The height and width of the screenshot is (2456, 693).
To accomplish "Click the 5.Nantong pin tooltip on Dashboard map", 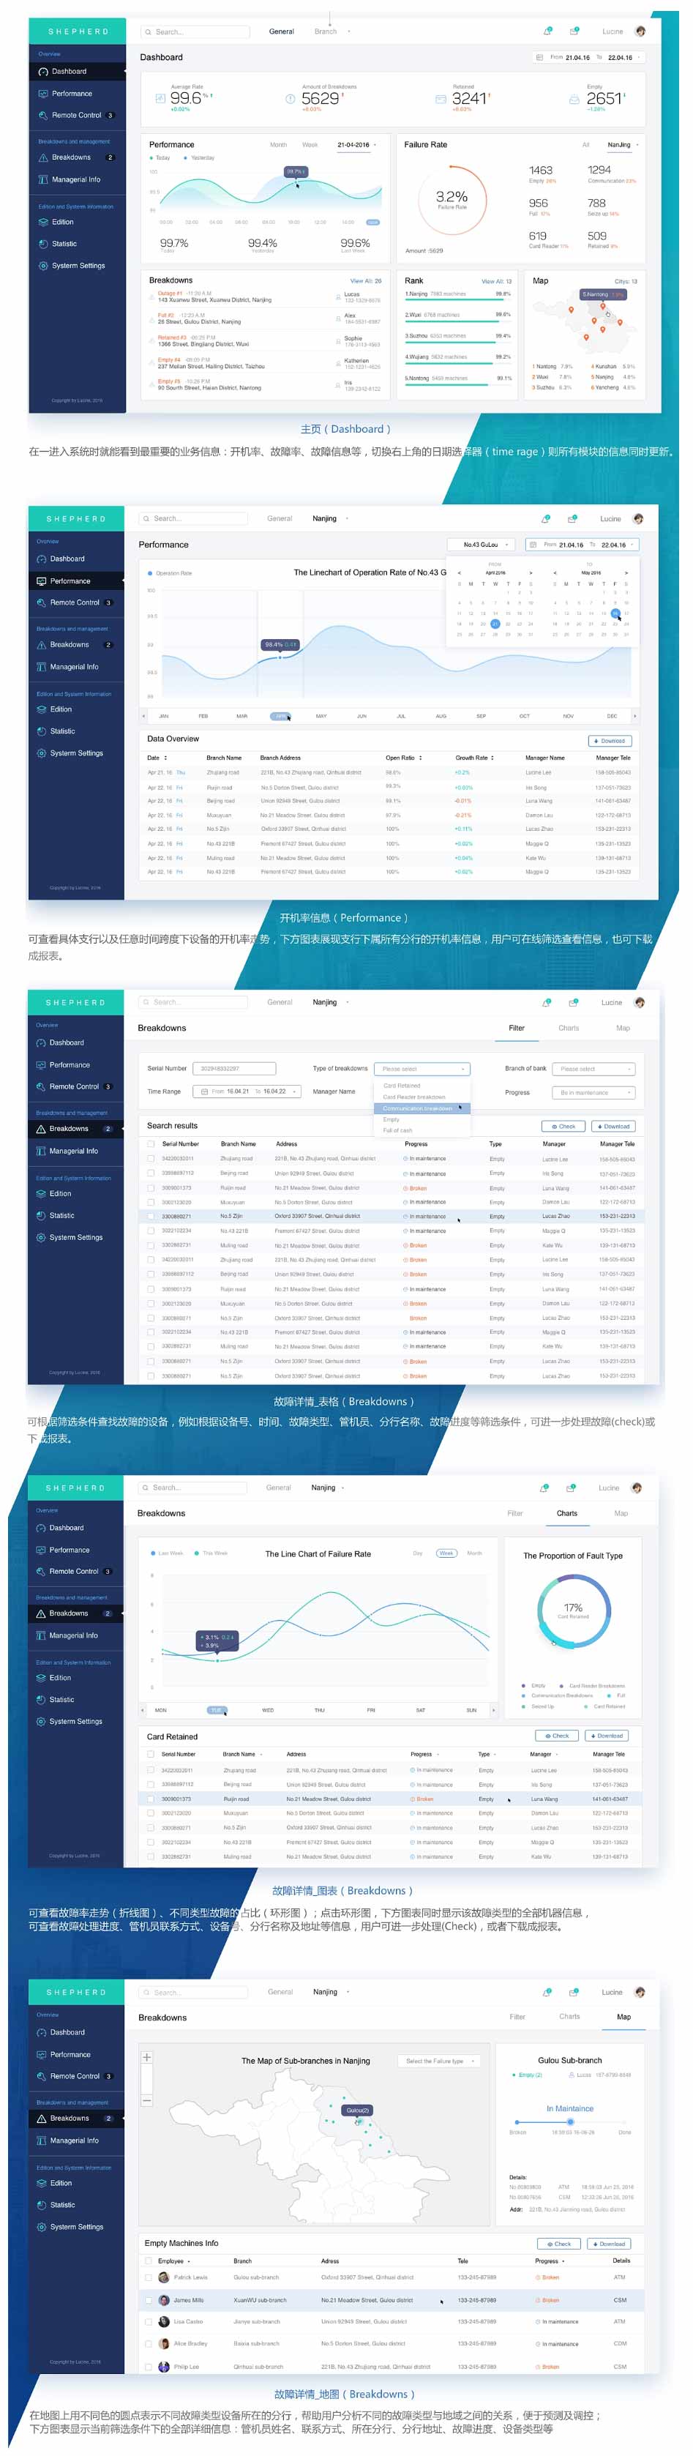I will 602,294.
